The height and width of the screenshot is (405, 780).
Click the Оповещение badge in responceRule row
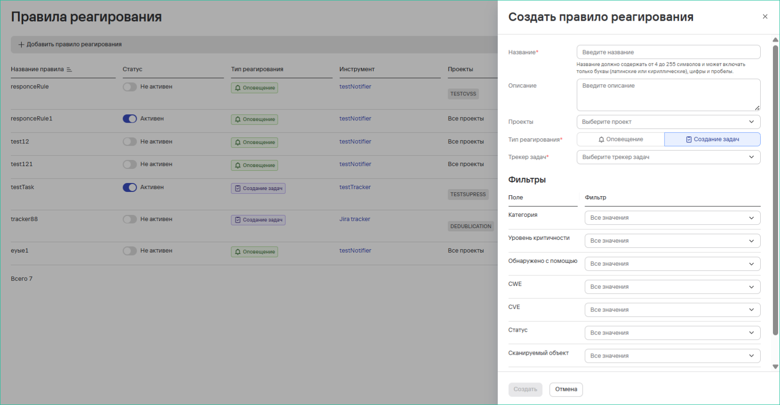click(x=254, y=88)
